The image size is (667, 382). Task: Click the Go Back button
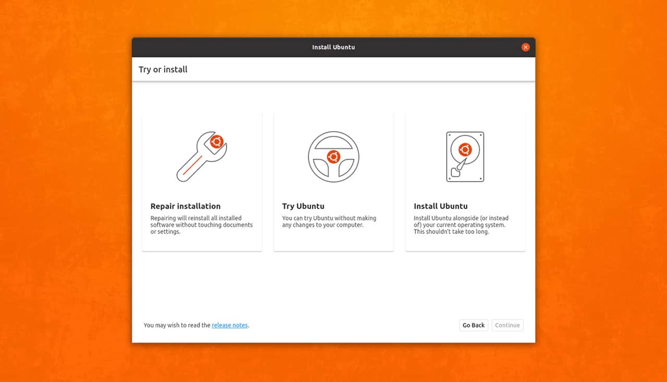(474, 325)
